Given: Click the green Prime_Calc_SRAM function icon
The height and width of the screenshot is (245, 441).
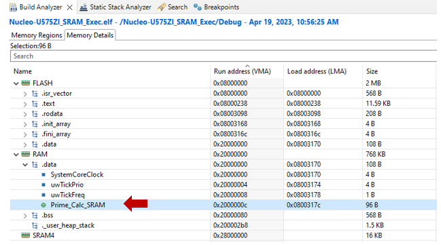Looking at the screenshot, I should coord(43,205).
